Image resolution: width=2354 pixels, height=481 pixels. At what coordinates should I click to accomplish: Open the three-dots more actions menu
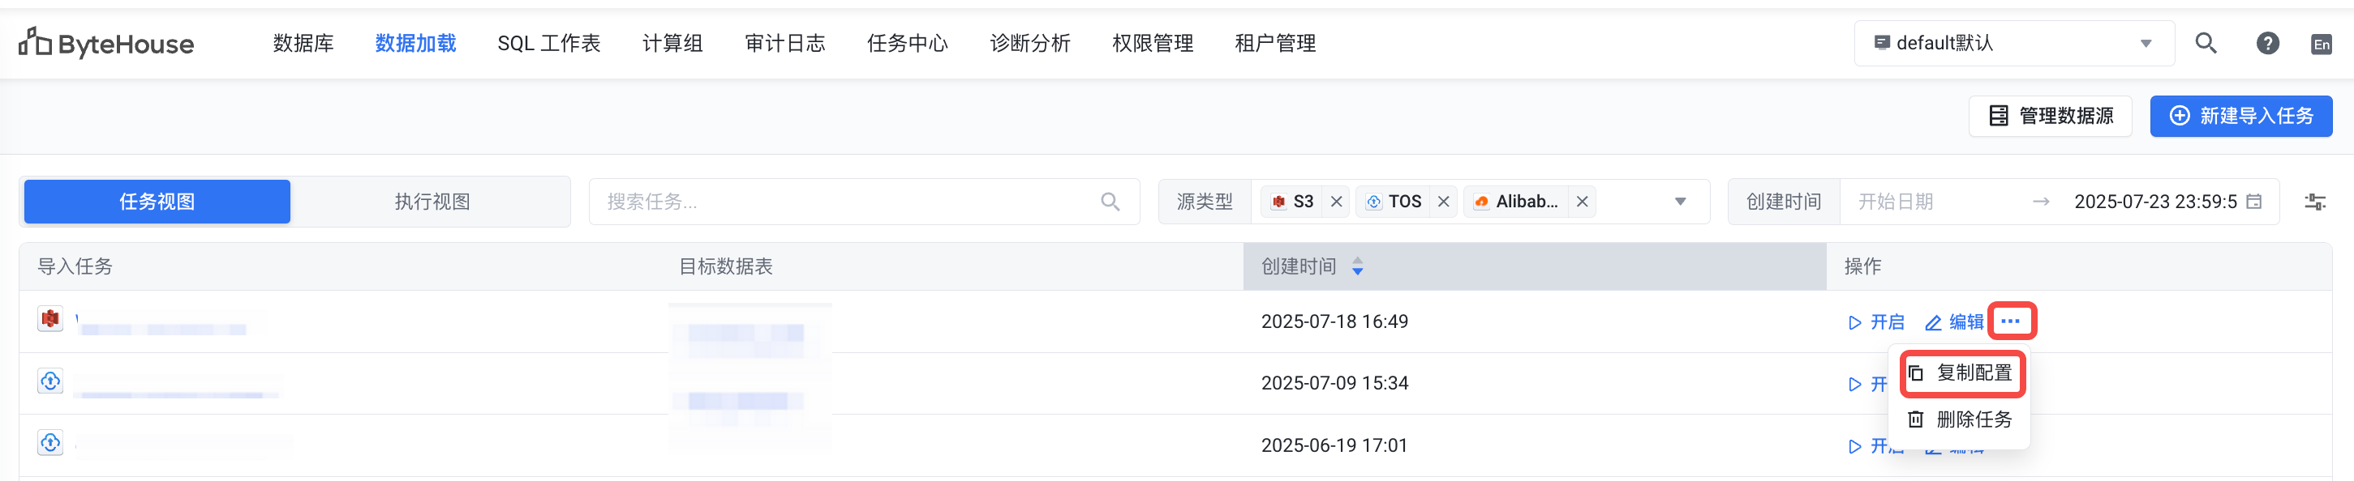2010,321
